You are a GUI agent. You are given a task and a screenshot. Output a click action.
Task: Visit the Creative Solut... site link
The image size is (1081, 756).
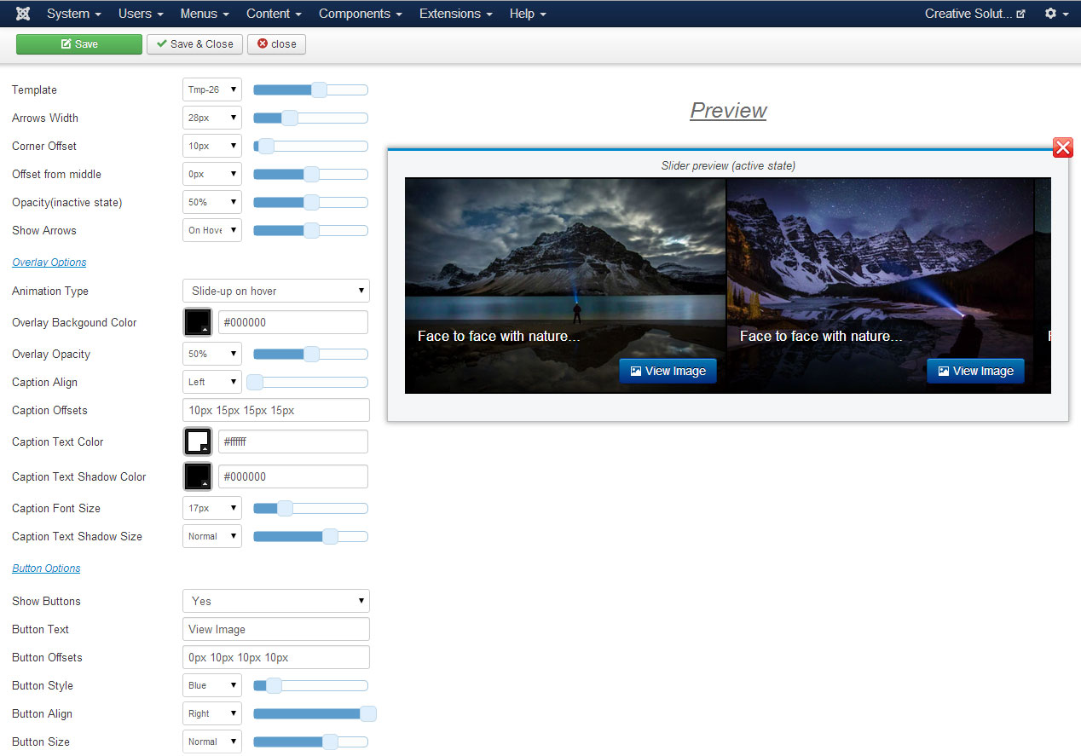975,14
